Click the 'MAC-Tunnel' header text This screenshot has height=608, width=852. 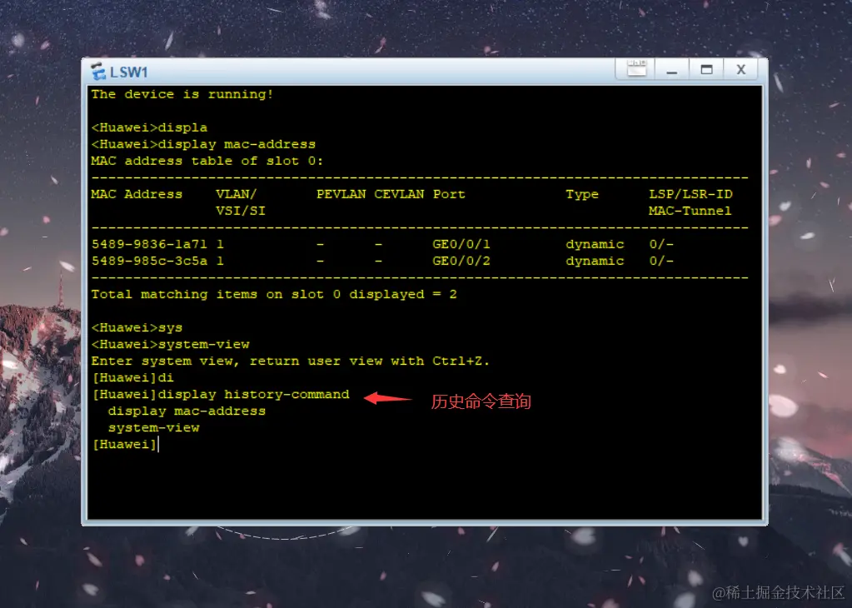[x=690, y=211]
